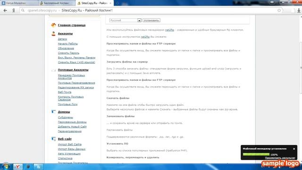Open the Веб Почта link
Image resolution: width=302 pixels, height=170 pixels.
(65, 92)
